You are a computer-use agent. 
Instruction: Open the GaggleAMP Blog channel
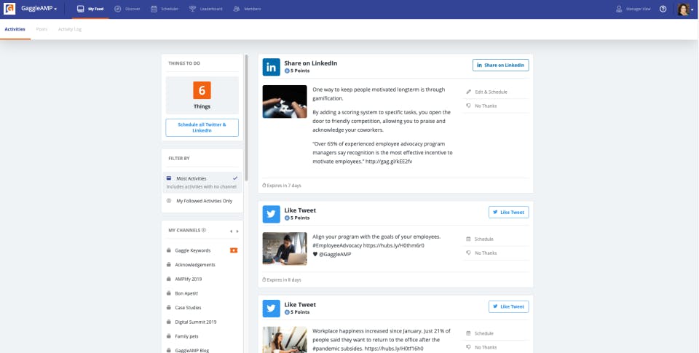coord(191,350)
